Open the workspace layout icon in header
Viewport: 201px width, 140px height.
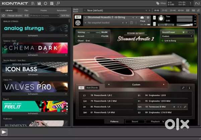click(52, 3)
